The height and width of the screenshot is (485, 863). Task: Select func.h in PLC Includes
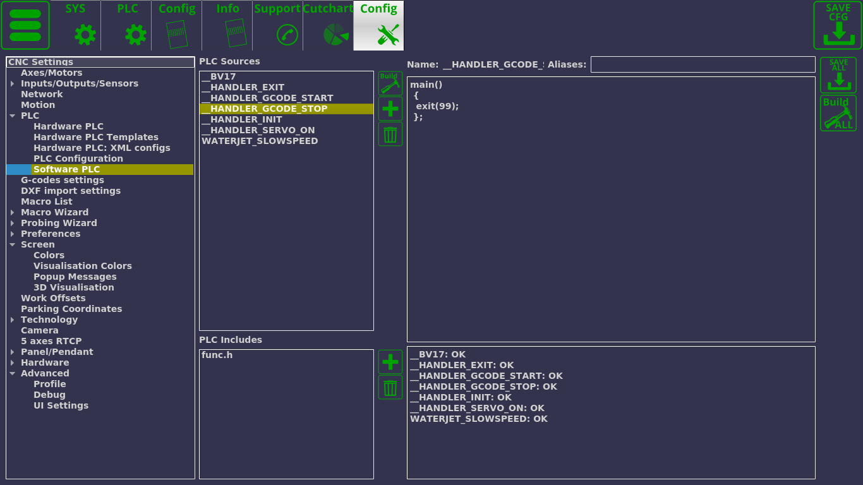[x=217, y=355]
